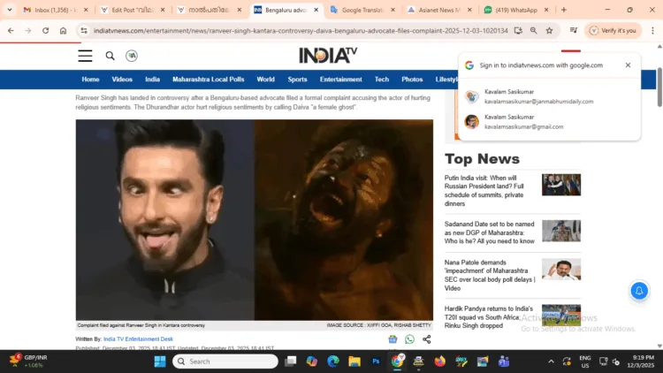Click the site search magnifier icon
The height and width of the screenshot is (373, 663).
coord(110,56)
